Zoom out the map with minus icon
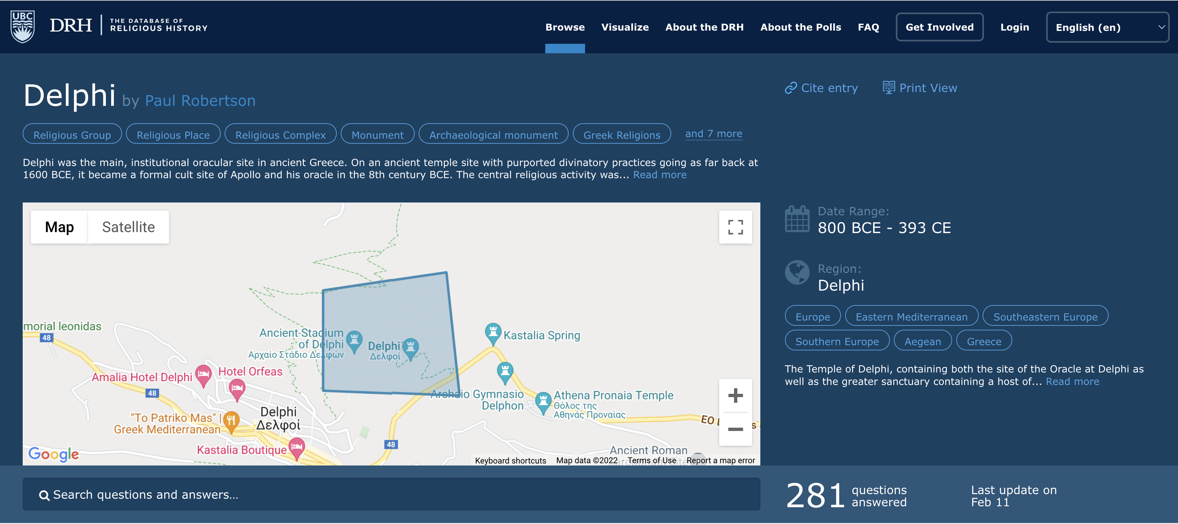 coord(735,429)
